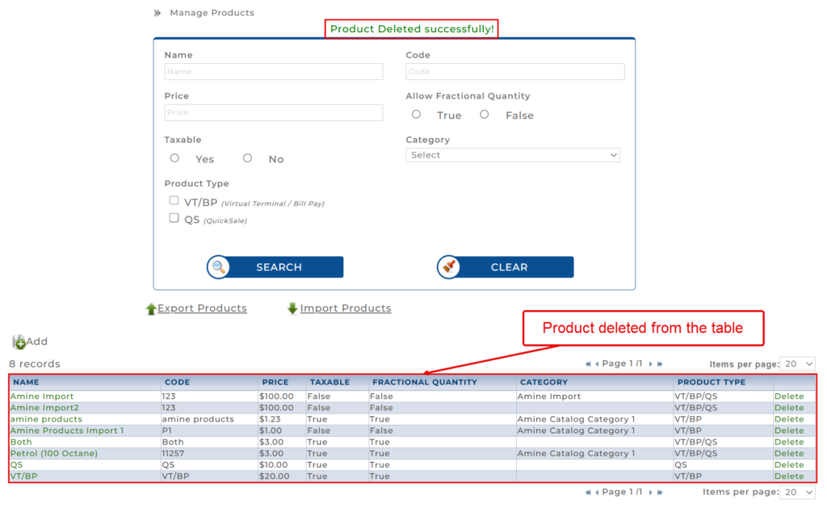
Task: Delete the Petrol (100 Octane) product
Action: pyautogui.click(x=789, y=453)
